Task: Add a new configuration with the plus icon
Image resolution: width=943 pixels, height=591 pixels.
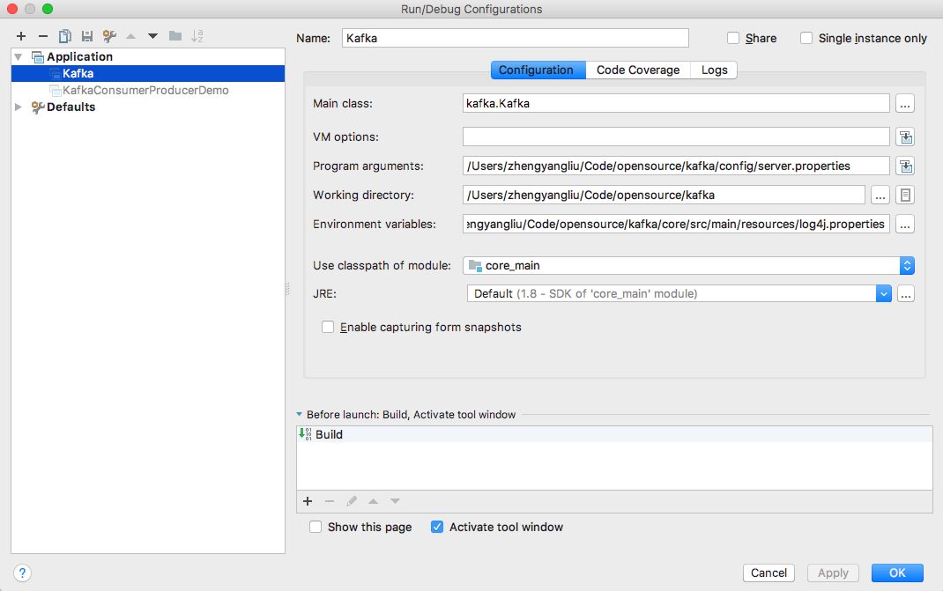Action: (21, 37)
